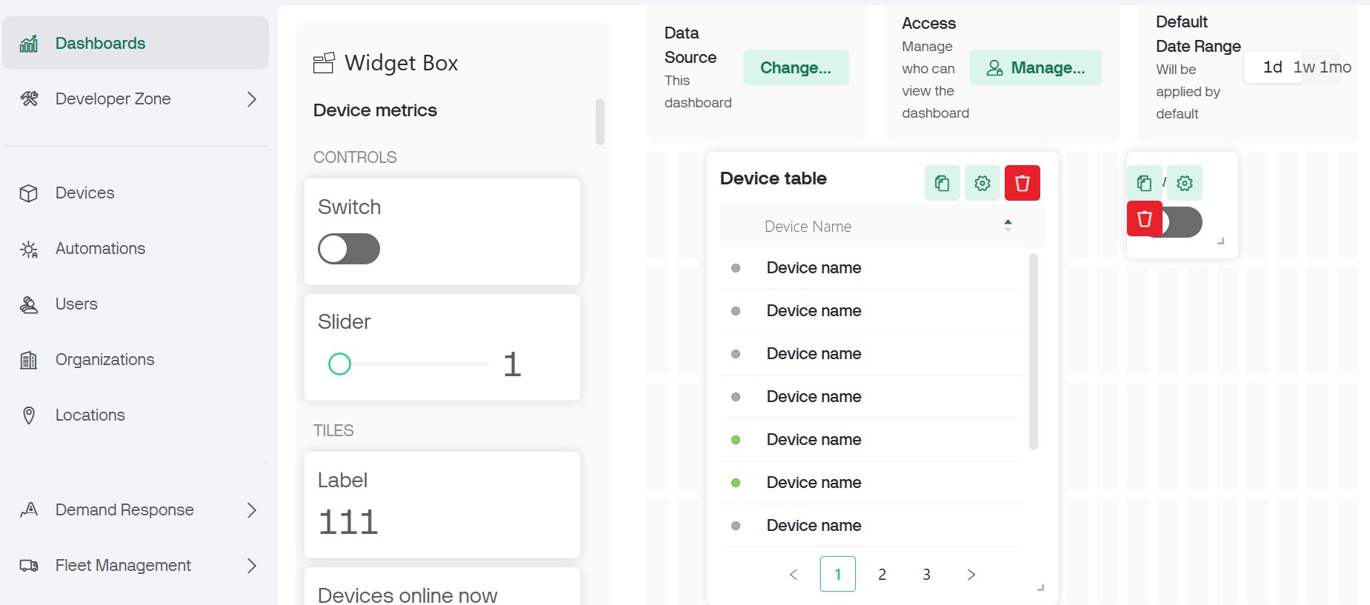The height and width of the screenshot is (605, 1370).
Task: Open settings of the small switch widget
Action: coord(1185,183)
